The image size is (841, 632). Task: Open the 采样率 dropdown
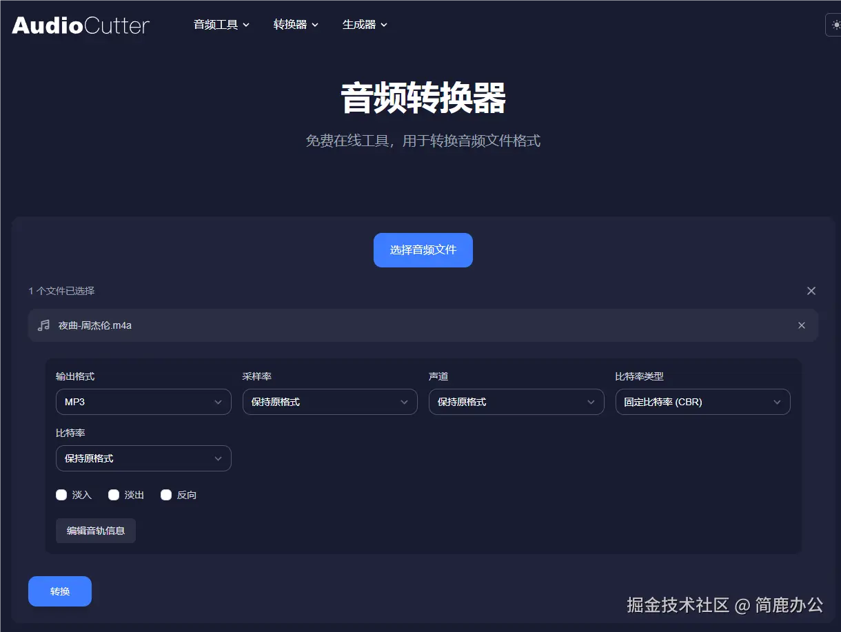click(x=330, y=402)
